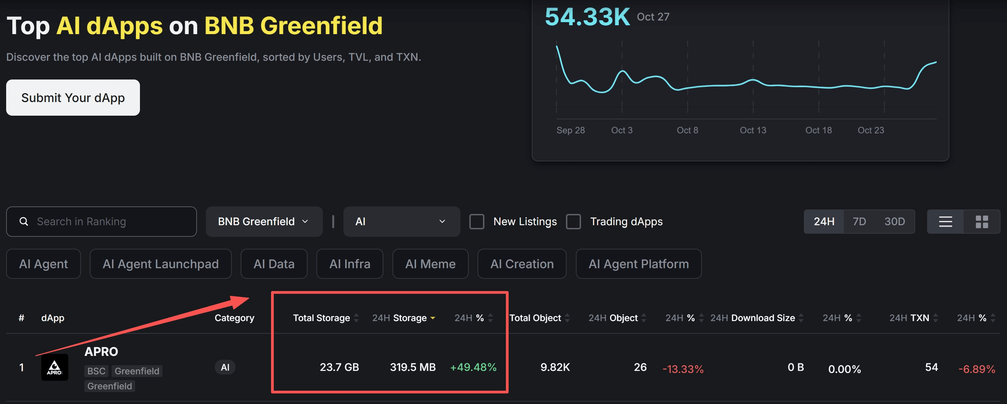Click the Oct 13 chart marker

tap(753, 130)
